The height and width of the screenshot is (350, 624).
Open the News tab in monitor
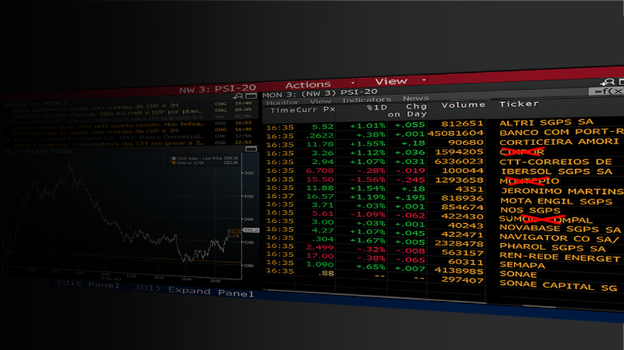click(415, 99)
